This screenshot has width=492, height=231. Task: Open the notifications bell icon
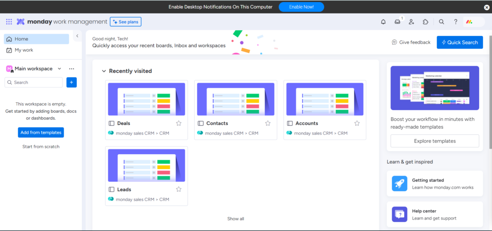383,22
